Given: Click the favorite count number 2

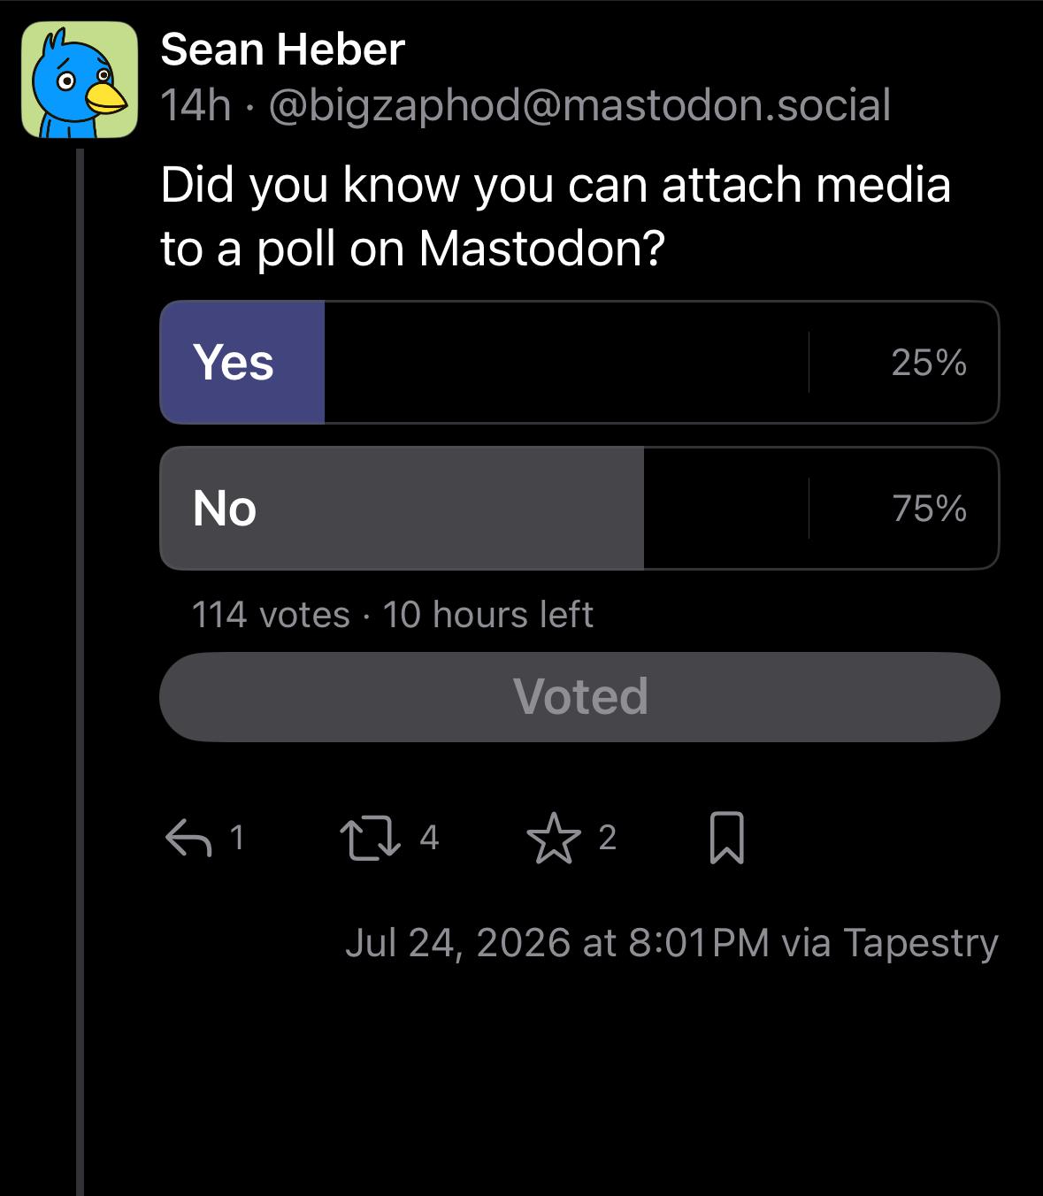Looking at the screenshot, I should tap(607, 837).
